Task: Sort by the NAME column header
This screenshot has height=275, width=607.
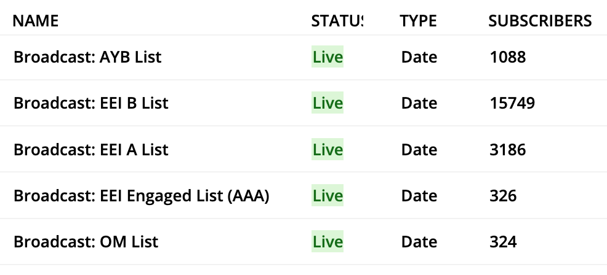Action: point(36,21)
